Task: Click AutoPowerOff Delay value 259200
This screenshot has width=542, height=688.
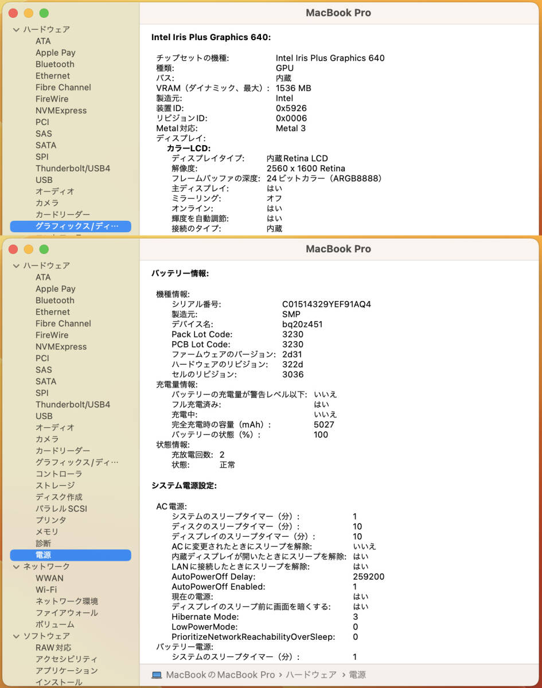Action: 369,577
